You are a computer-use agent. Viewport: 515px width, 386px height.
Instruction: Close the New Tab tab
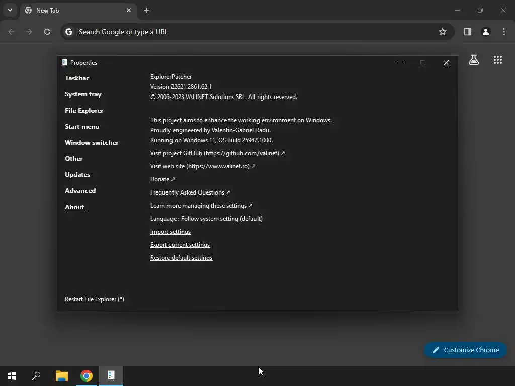[x=129, y=10]
